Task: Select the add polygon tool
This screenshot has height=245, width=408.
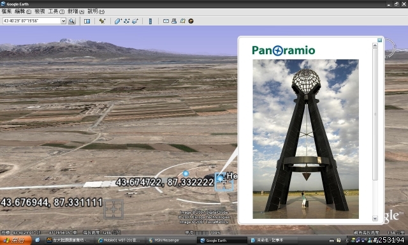Action: [118, 21]
